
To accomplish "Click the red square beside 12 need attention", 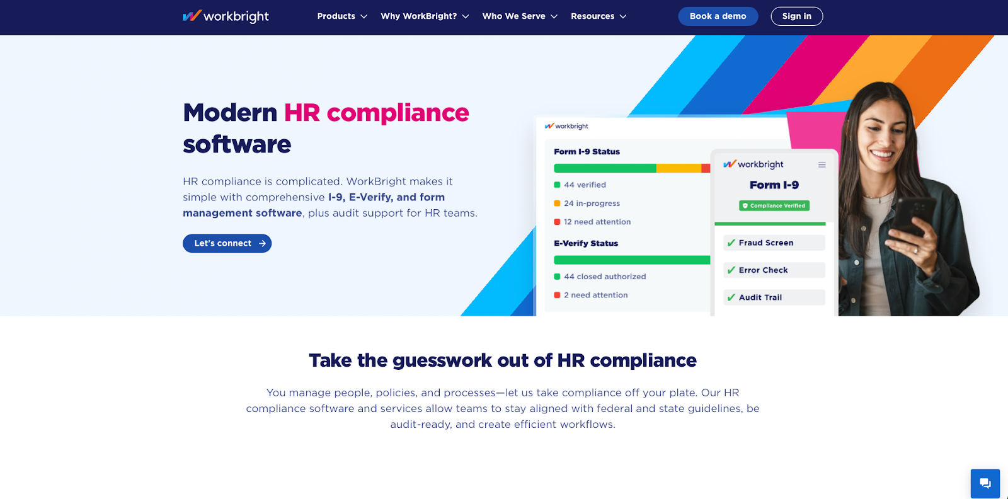I will 557,222.
